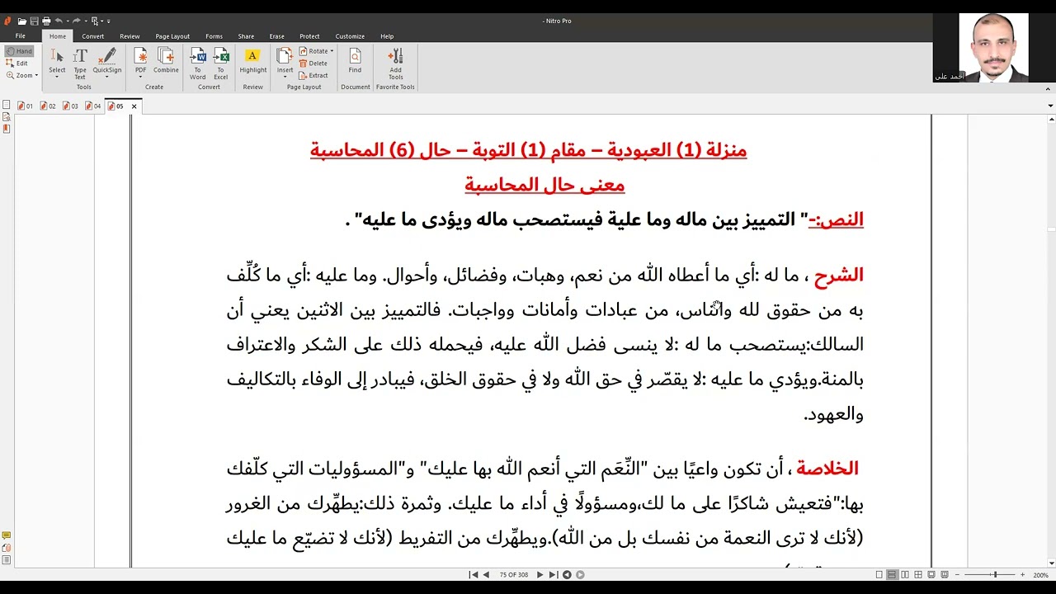Jump to the last page
1056x594 pixels.
click(553, 575)
